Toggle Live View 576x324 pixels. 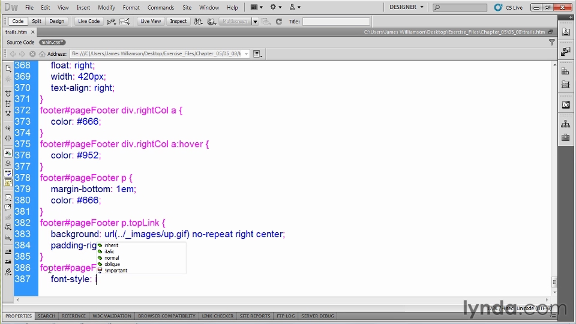(x=151, y=22)
